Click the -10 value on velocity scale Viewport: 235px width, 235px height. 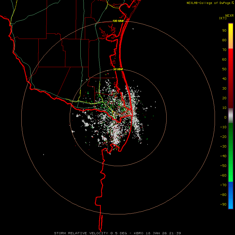[223, 127]
